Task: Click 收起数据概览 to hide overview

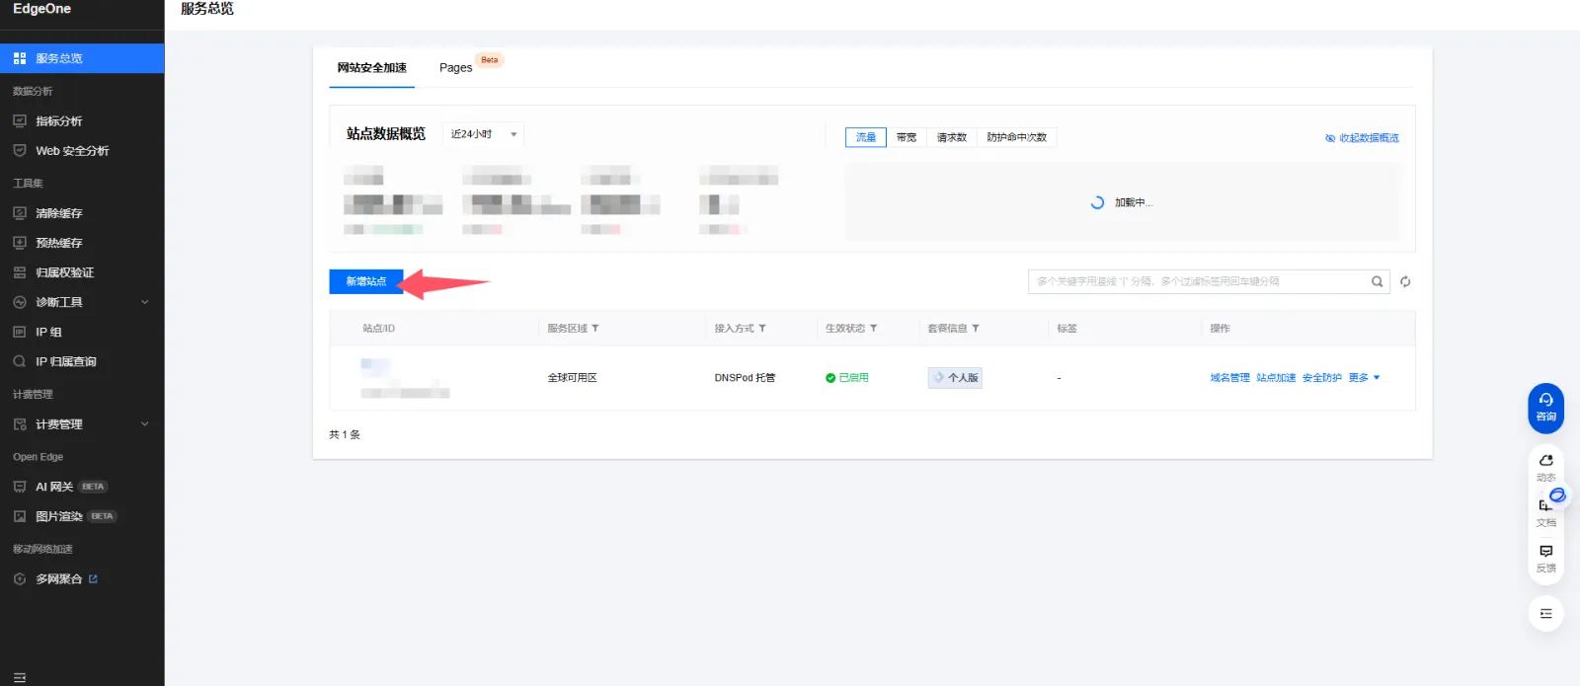Action: coord(1362,138)
